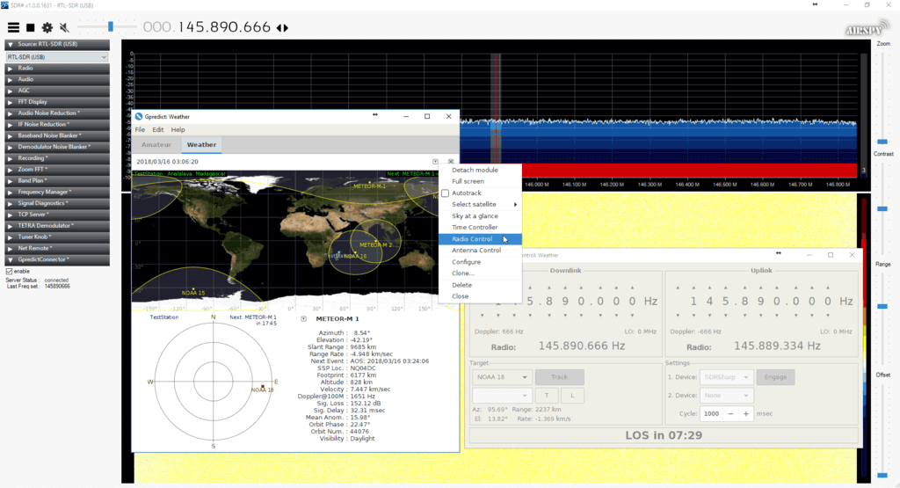Open the Select satellite submenu
Viewport: 900px width, 488px height.
[x=480, y=204]
